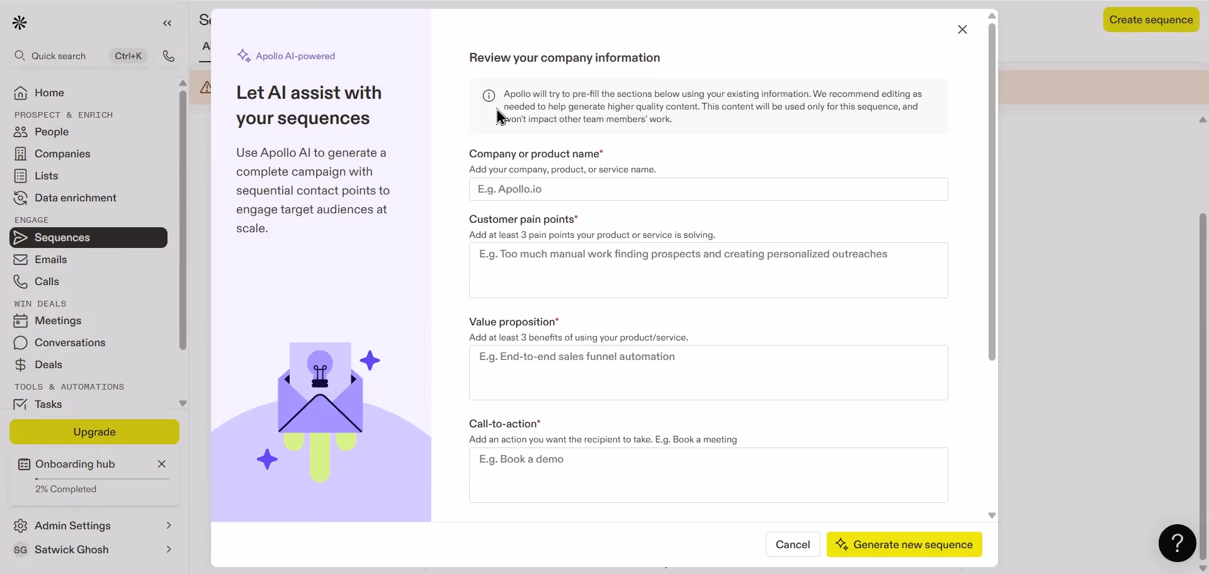
Task: Open the phone dialer icon
Action: coord(169,56)
